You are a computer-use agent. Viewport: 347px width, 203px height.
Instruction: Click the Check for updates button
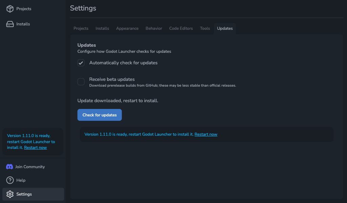(100, 115)
